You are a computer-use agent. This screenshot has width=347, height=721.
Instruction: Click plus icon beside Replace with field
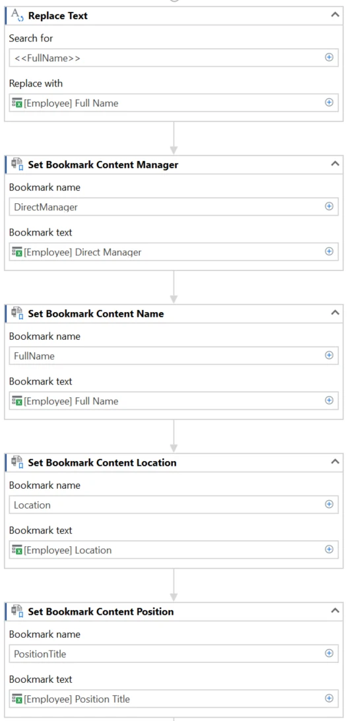[x=329, y=102]
